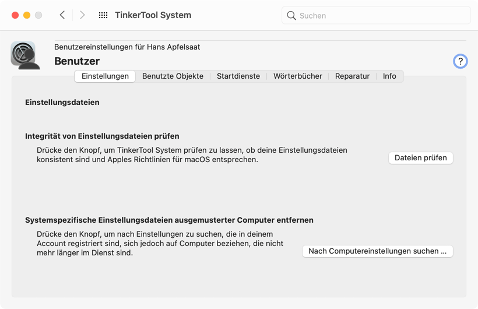Click the Dateien prüfen button
Image resolution: width=478 pixels, height=309 pixels.
click(x=421, y=157)
